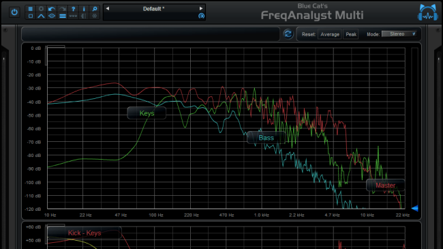443x249 pixels.
Task: Select next preset with right arrow
Action: coord(201,8)
